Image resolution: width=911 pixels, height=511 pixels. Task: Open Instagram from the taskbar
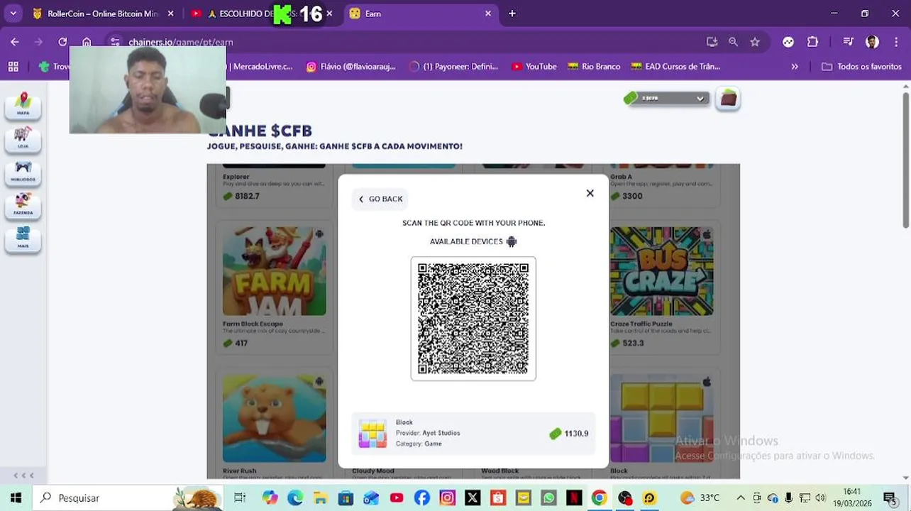tap(447, 498)
